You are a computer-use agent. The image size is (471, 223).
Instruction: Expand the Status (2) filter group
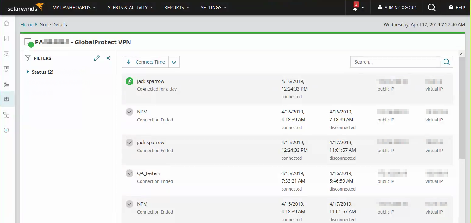(x=28, y=72)
